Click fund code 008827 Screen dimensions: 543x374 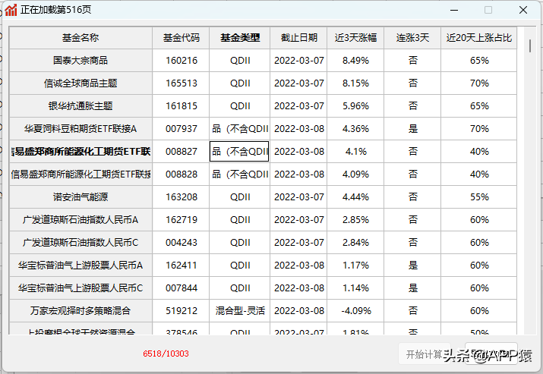181,152
